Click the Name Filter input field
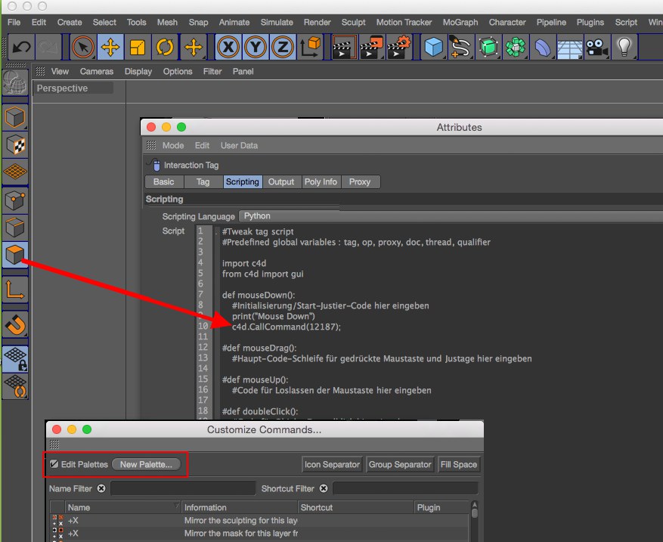This screenshot has height=542, width=663. [183, 488]
